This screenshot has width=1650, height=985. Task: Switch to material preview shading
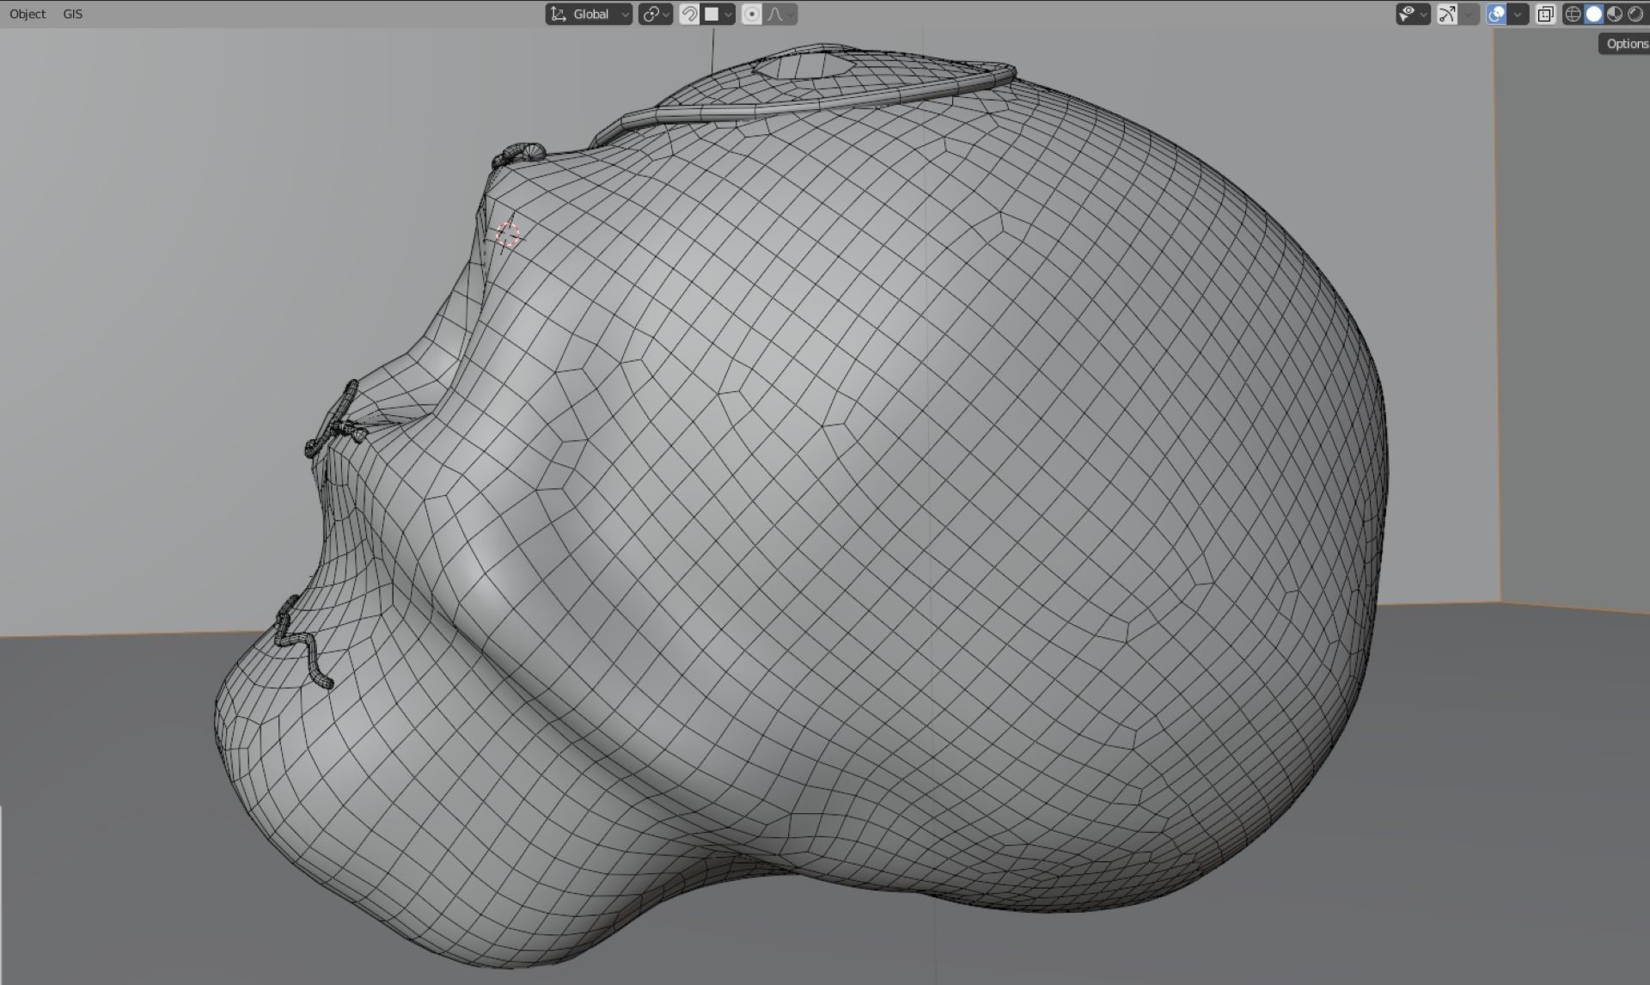tap(1614, 14)
